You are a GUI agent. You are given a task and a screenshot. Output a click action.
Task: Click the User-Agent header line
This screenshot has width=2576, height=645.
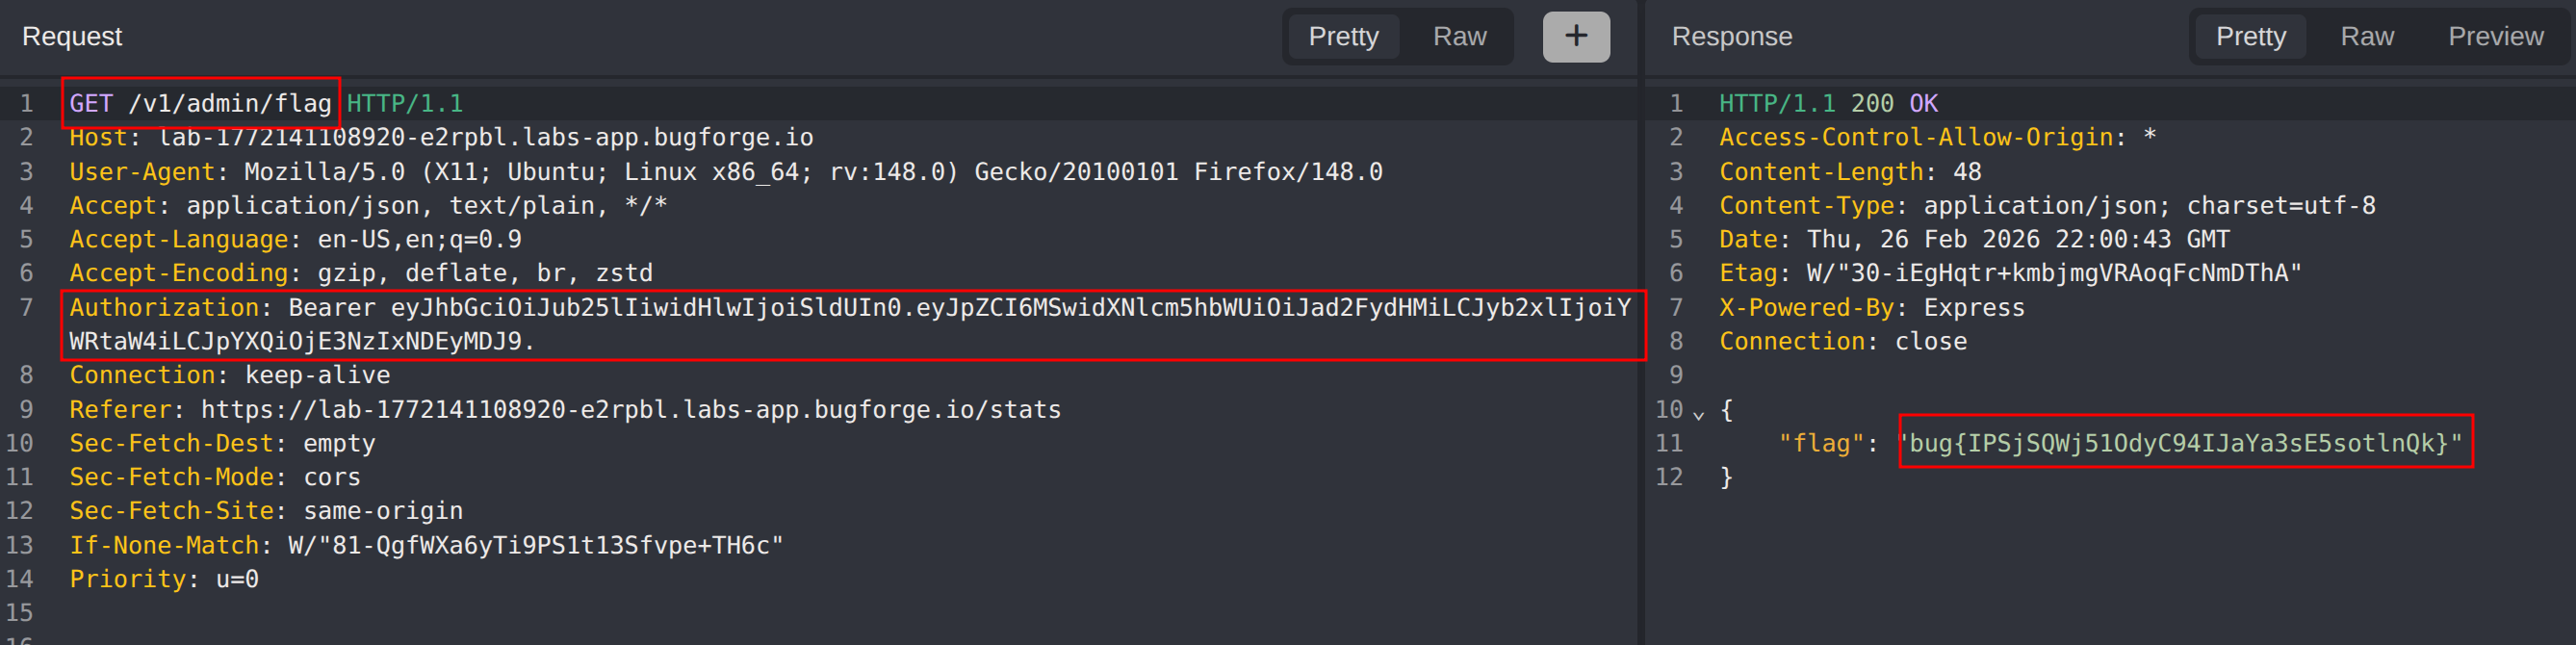(x=725, y=172)
